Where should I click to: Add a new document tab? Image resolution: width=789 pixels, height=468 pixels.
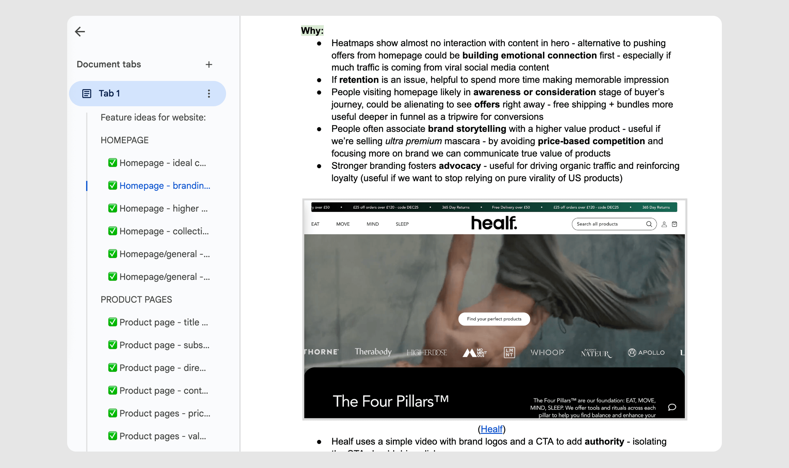pyautogui.click(x=209, y=65)
